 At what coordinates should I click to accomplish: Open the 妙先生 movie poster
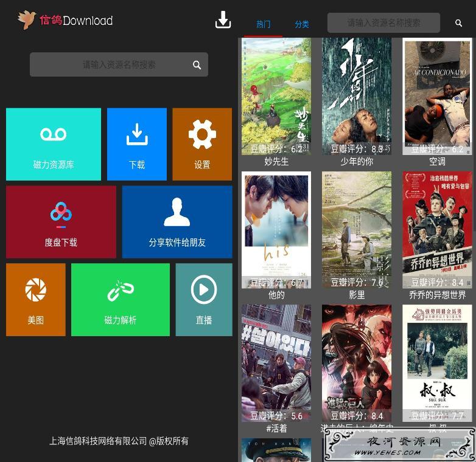pyautogui.click(x=276, y=97)
